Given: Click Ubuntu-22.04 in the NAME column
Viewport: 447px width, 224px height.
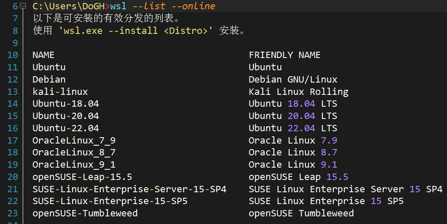Looking at the screenshot, I should tap(65, 128).
